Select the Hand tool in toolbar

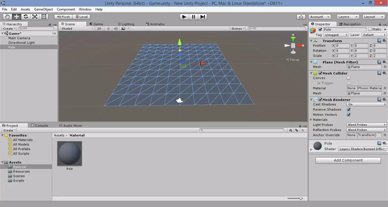7,17
